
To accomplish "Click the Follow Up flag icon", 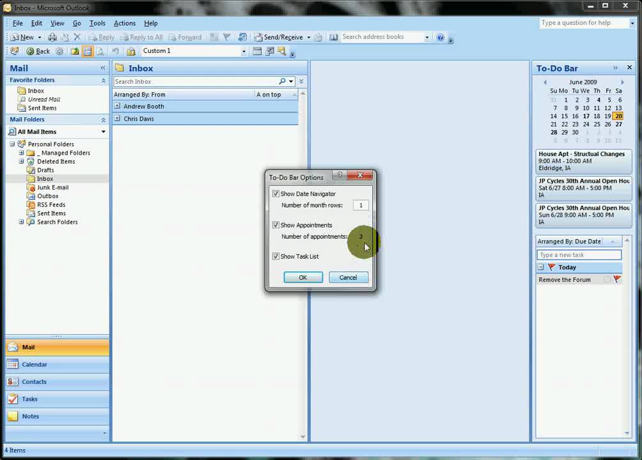I will [226, 37].
